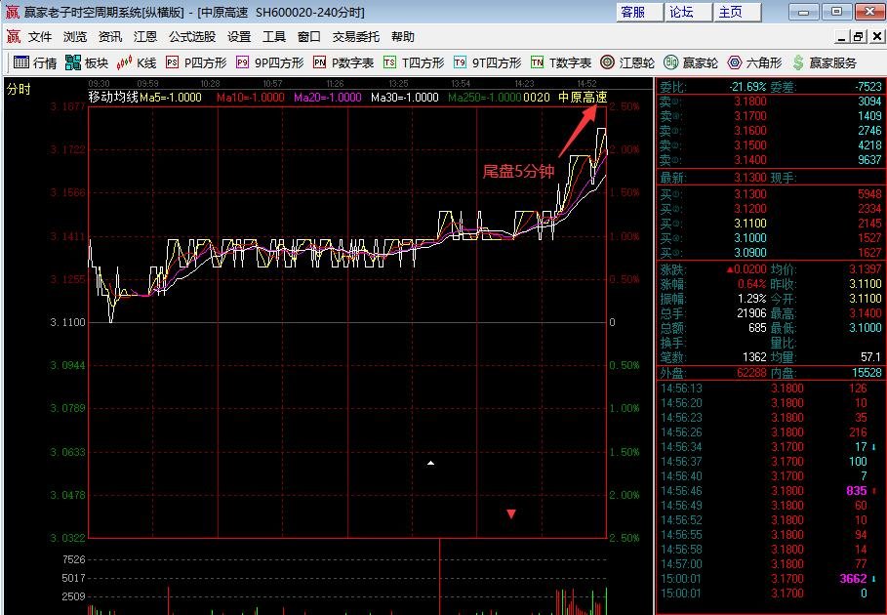This screenshot has height=615, width=887.
Task: Click the 内盘 value 15528
Action: click(867, 373)
